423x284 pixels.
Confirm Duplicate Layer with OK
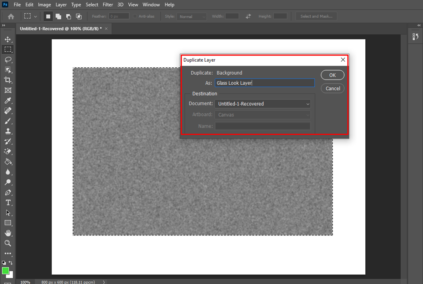(x=332, y=75)
